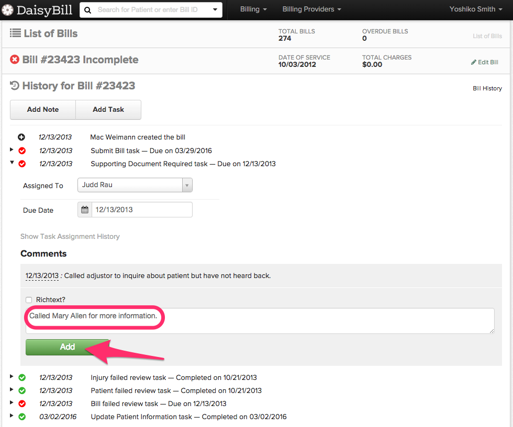This screenshot has width=513, height=427.
Task: Click the Due Date calendar icon
Action: pyautogui.click(x=85, y=210)
